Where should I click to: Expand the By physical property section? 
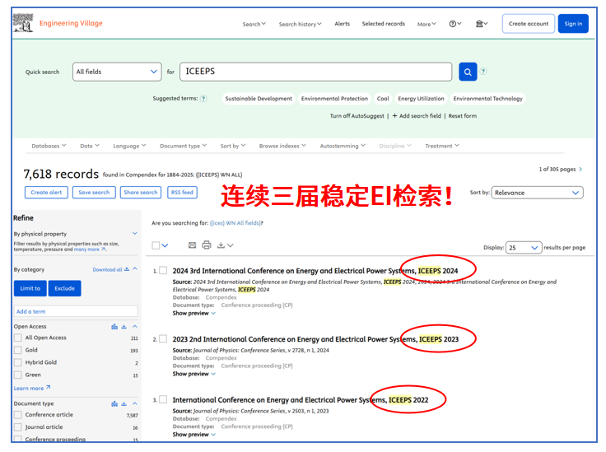click(x=135, y=233)
